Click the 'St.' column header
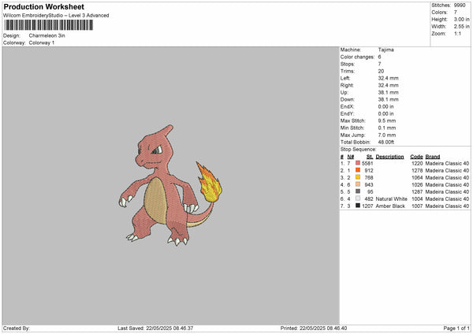The height and width of the screenshot is (334, 473). pos(370,157)
